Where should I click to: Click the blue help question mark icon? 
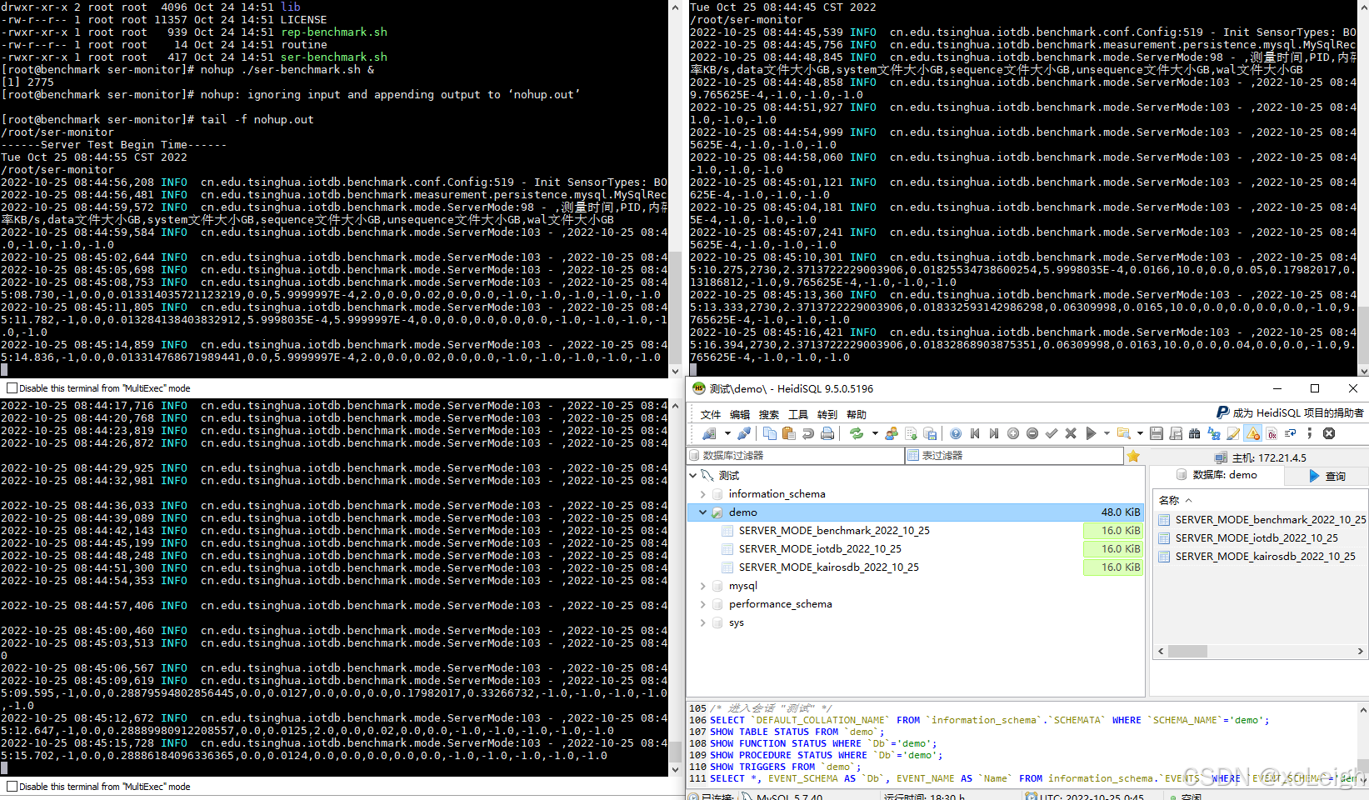[956, 433]
